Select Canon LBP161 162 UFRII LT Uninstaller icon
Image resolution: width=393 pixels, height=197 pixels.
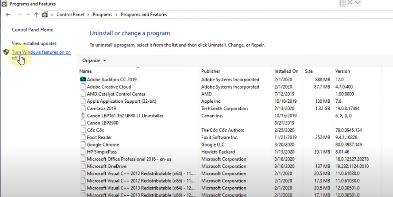point(83,116)
